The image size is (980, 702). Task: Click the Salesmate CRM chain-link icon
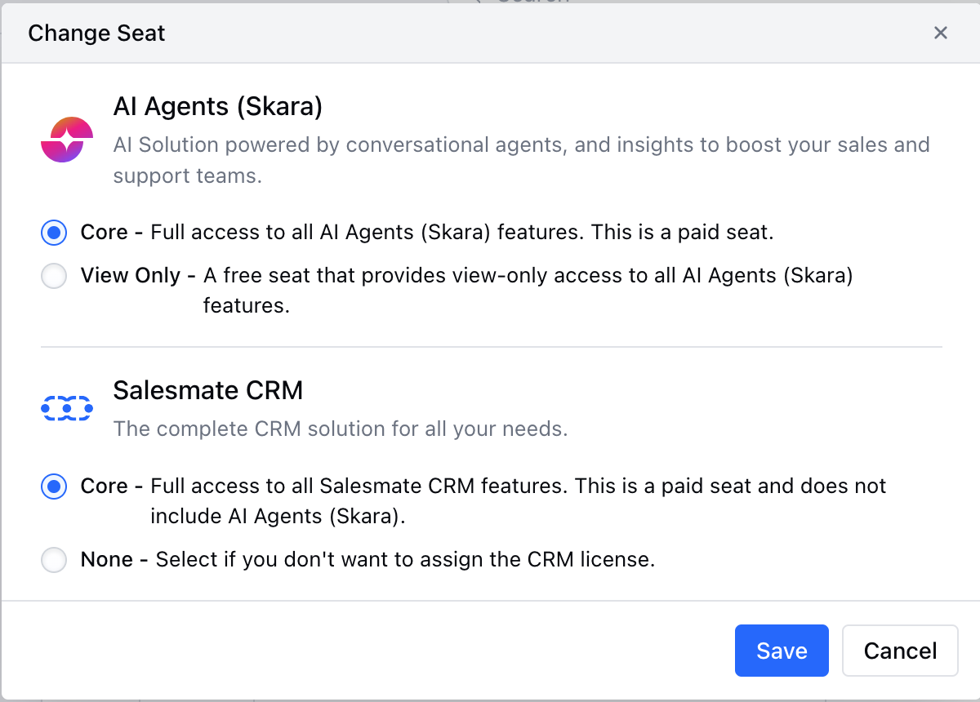[x=67, y=407]
